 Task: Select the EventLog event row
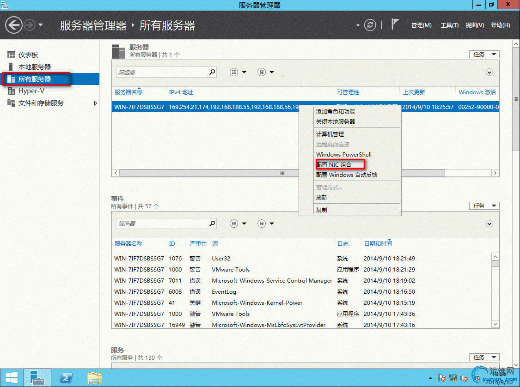pyautogui.click(x=301, y=291)
